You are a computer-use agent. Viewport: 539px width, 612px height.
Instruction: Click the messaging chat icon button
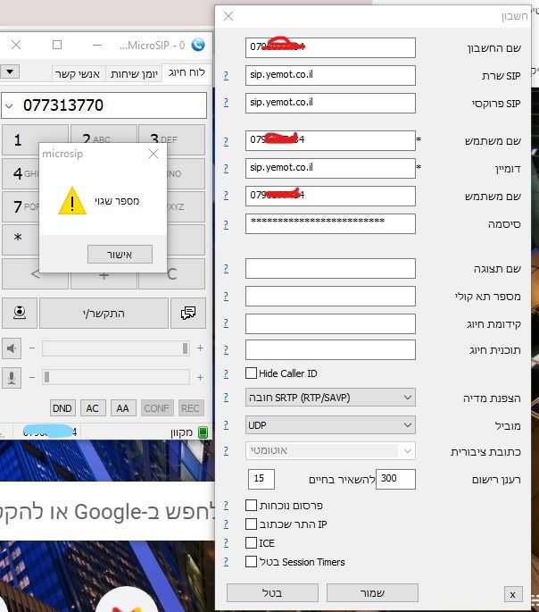coord(188,313)
